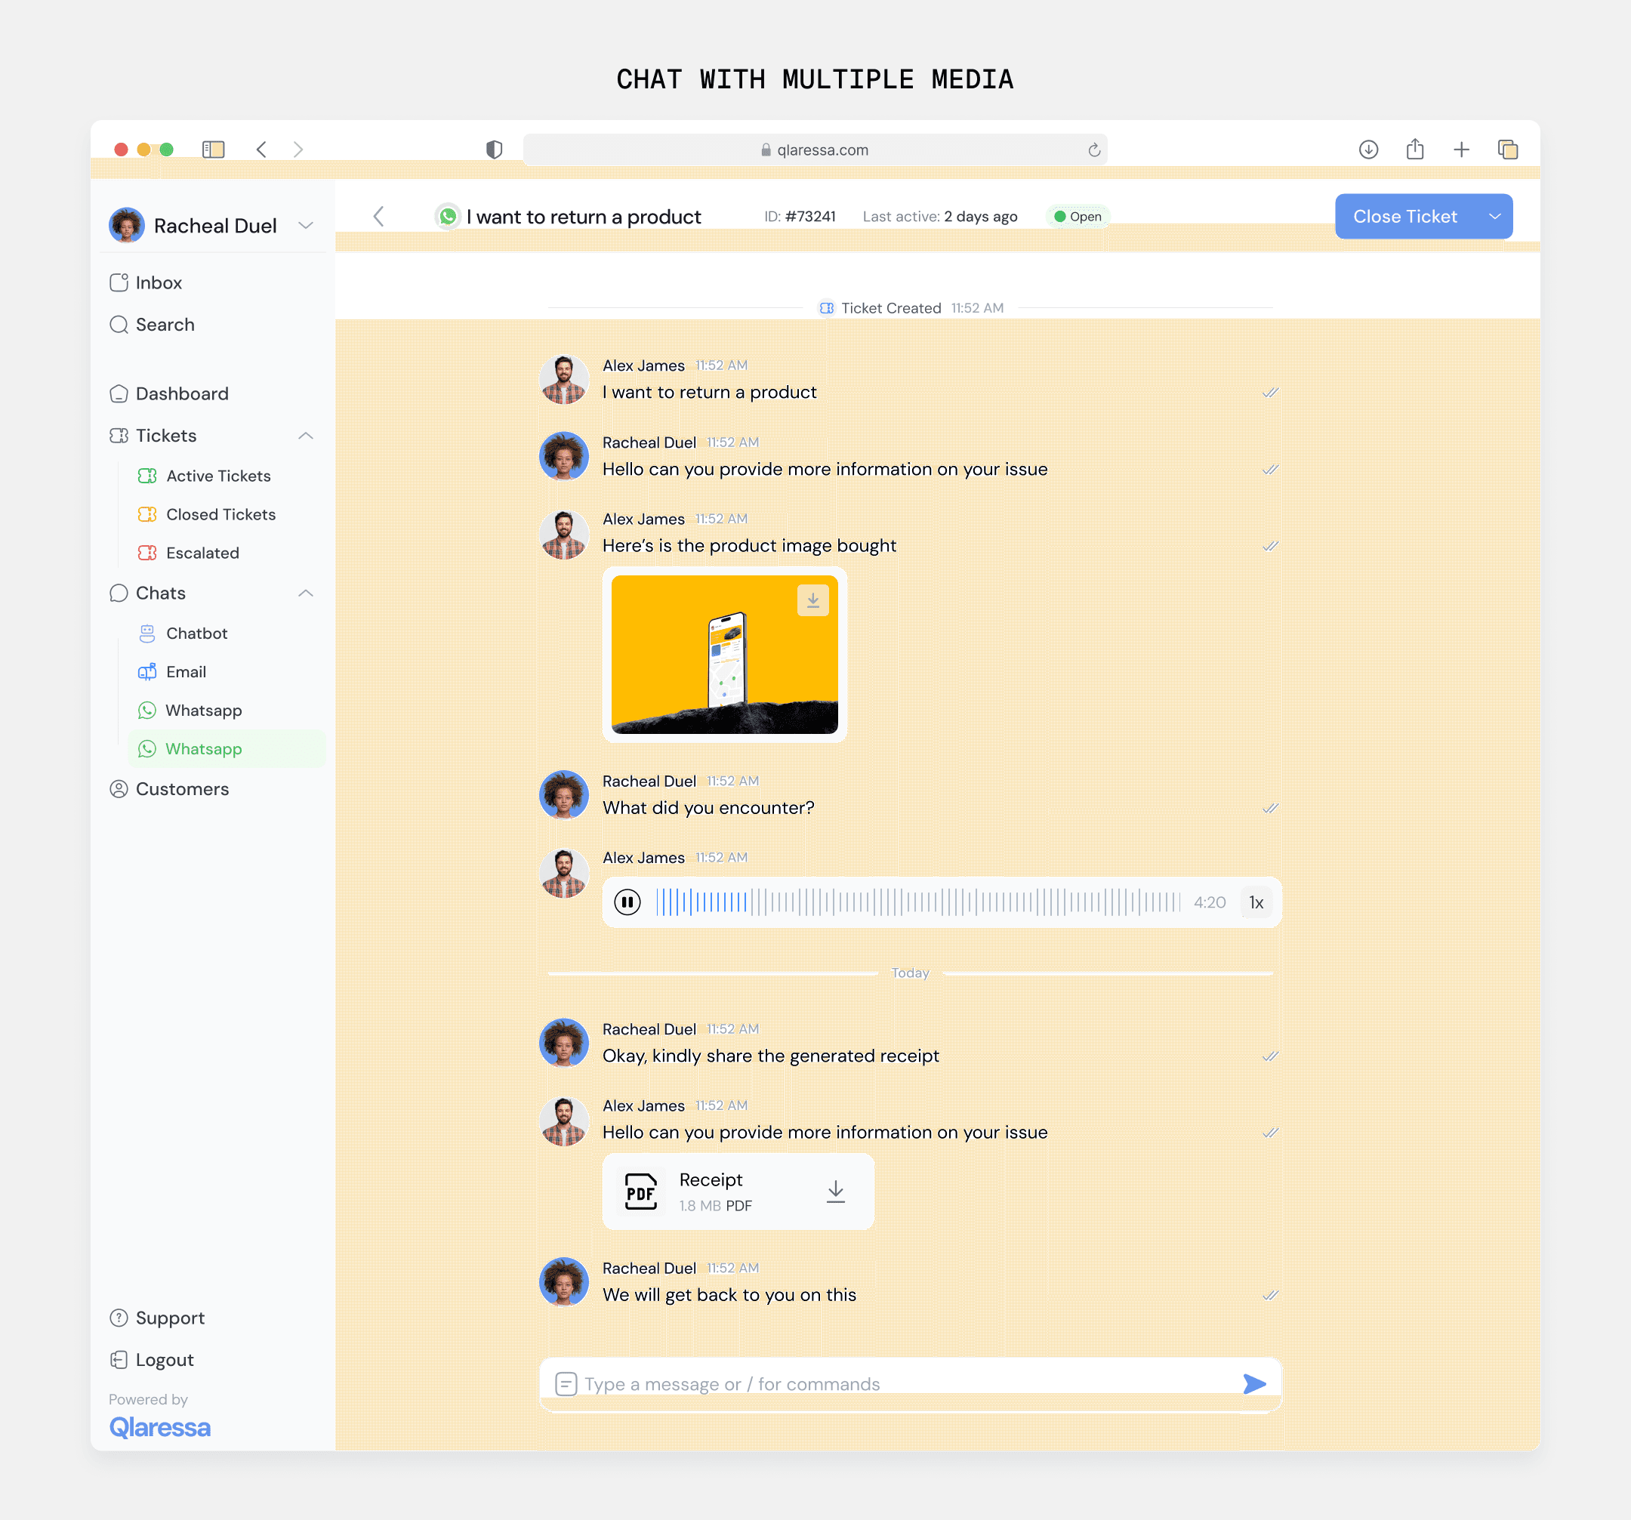Click the Receipt file name
This screenshot has width=1631, height=1520.
coord(711,1179)
